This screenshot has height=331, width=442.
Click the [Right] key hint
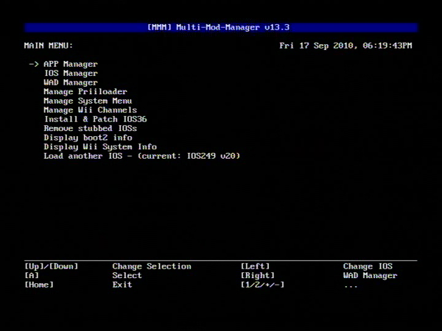257,276
